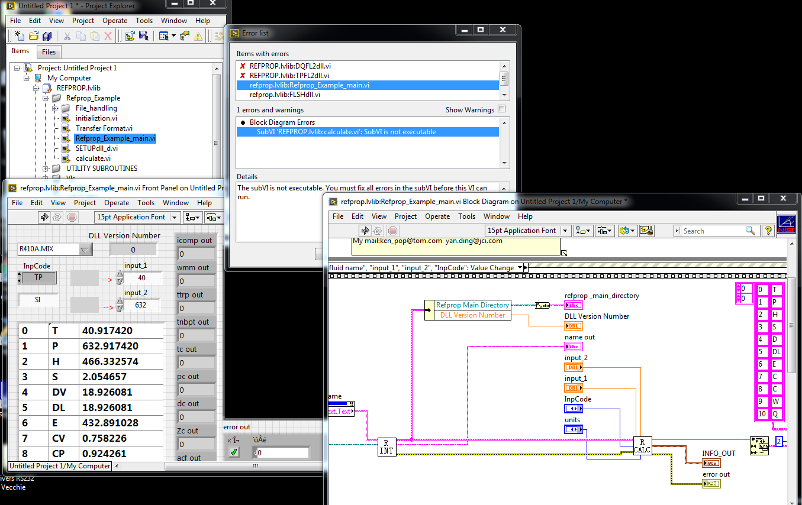Image resolution: width=802 pixels, height=505 pixels.
Task: Collapse Project: Untitled Project 1 tree node
Action: click(17, 68)
